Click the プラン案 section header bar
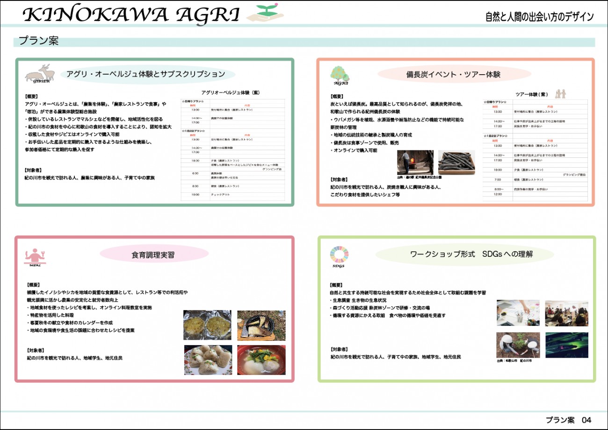 point(304,42)
